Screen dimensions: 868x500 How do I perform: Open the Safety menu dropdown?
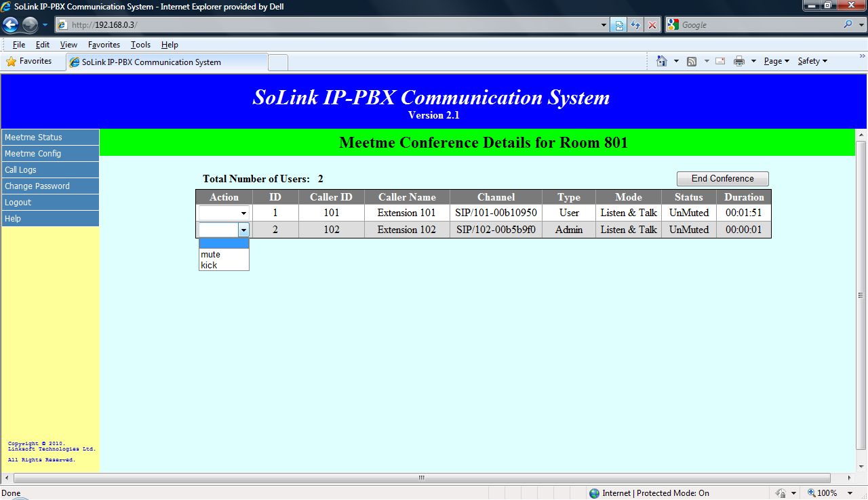click(812, 61)
